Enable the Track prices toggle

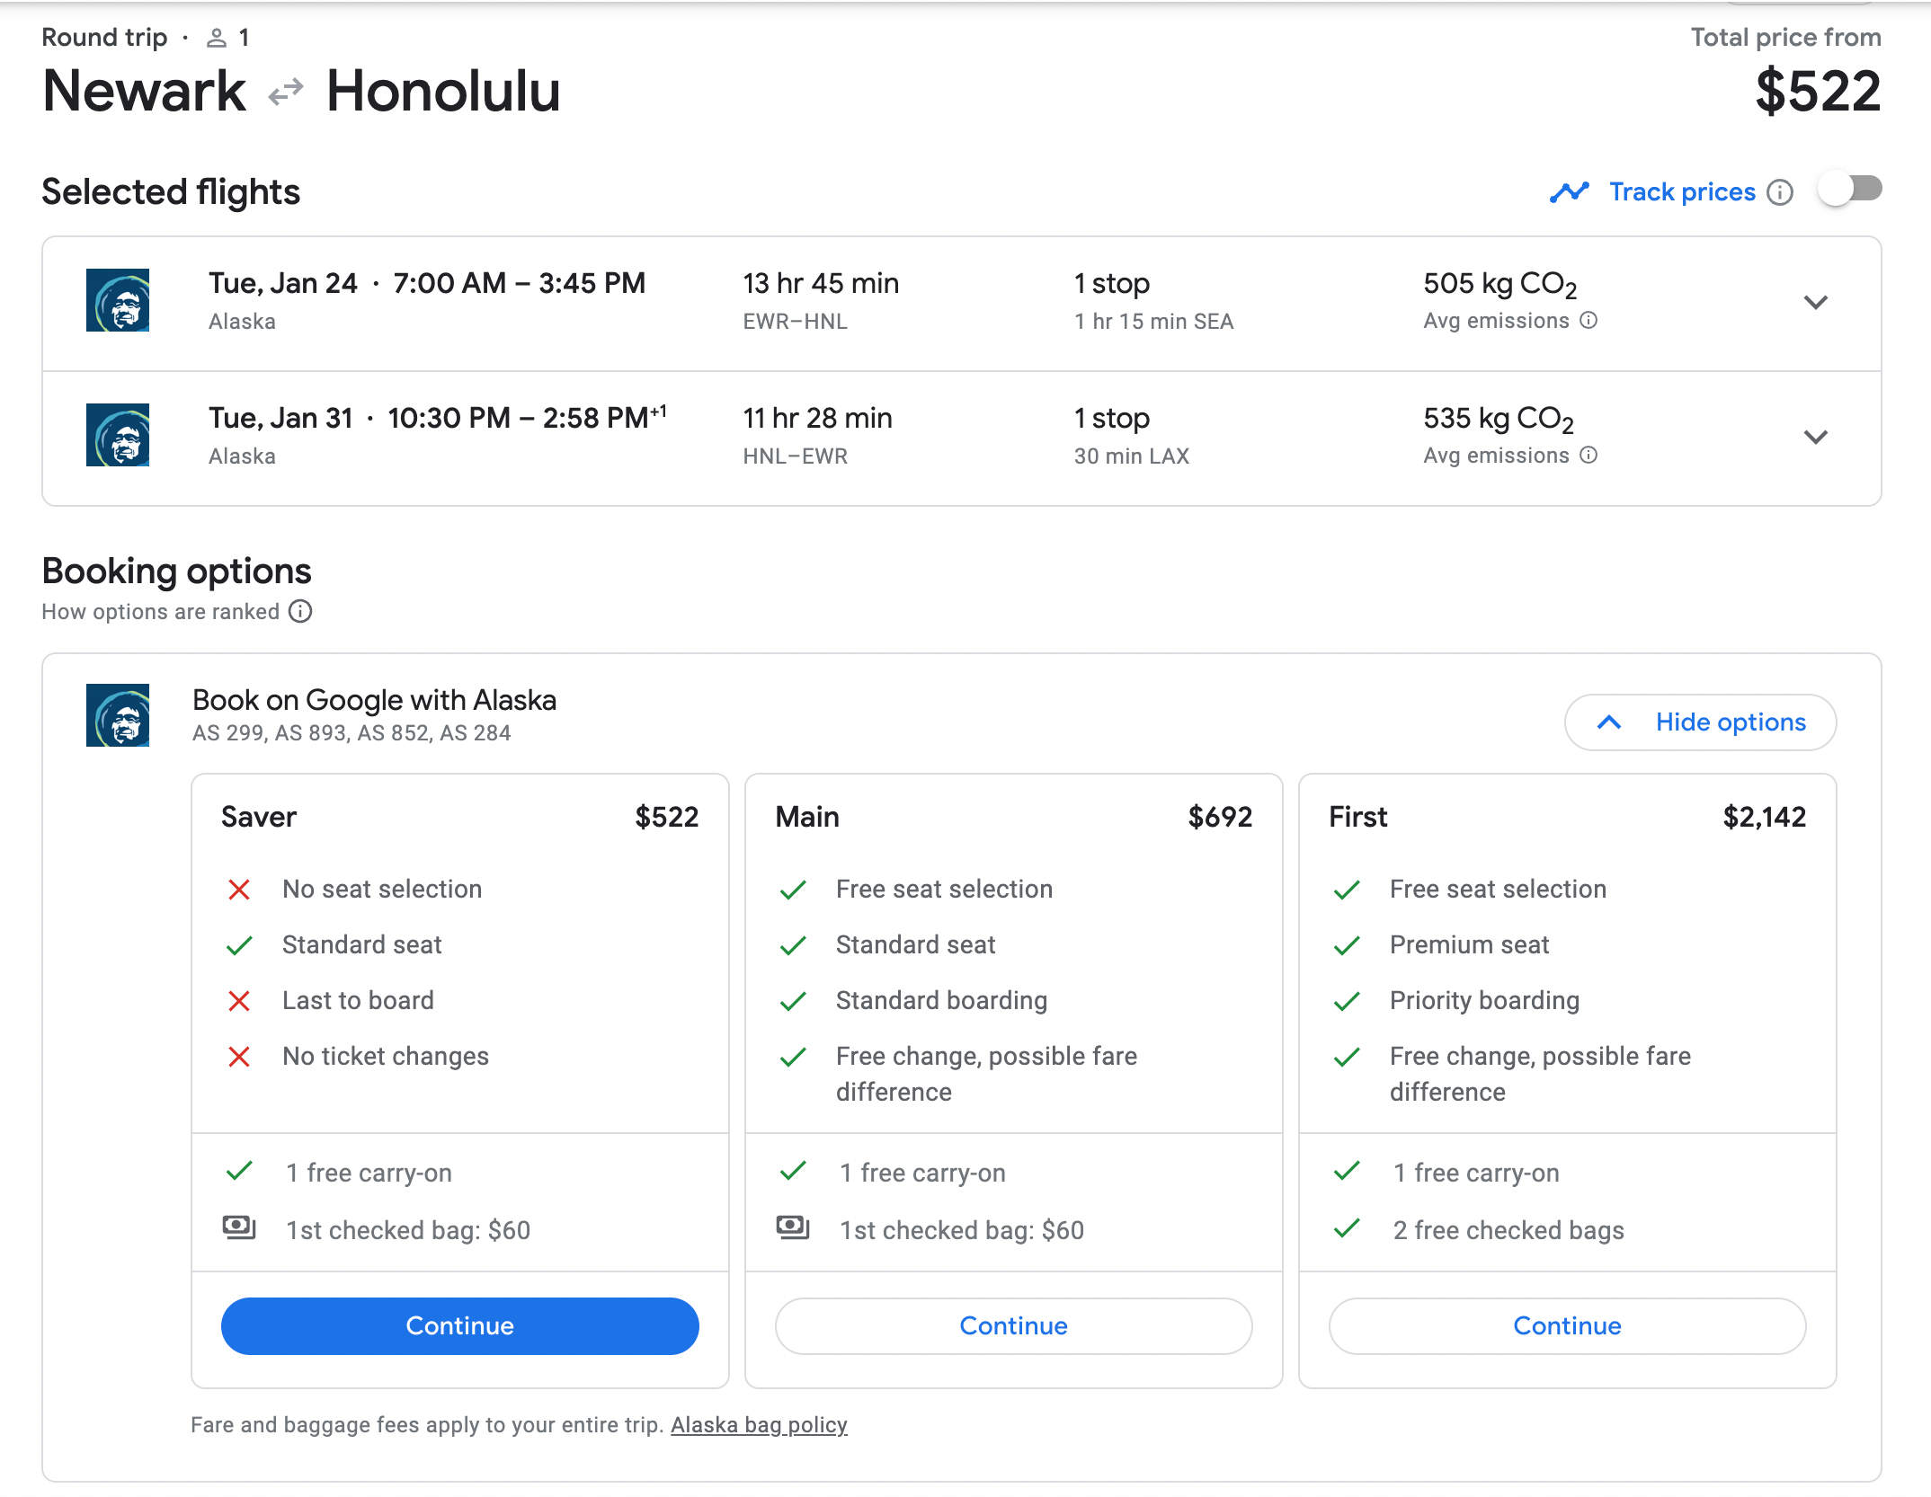1849,190
